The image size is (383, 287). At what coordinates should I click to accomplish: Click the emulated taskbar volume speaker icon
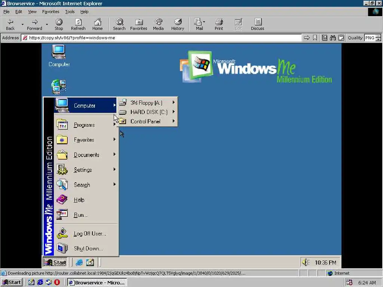point(305,262)
